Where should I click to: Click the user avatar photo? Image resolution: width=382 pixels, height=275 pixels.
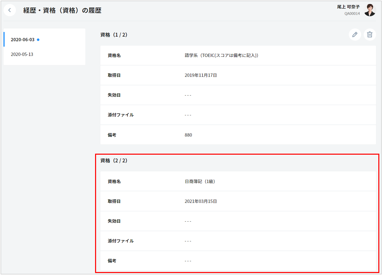[x=370, y=10]
